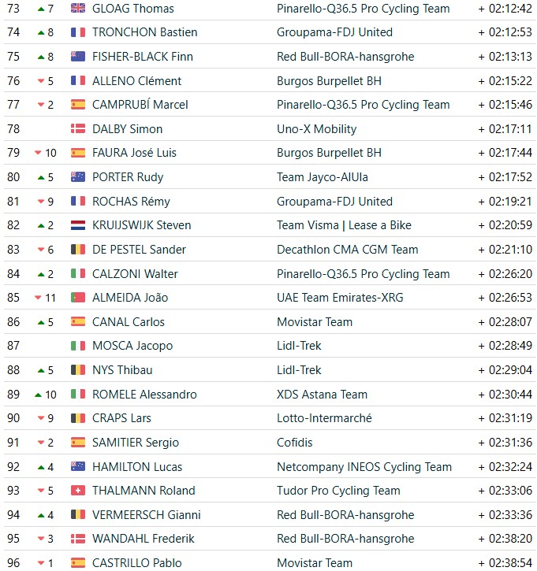Open Team Jayco-AlUla team page

323,177
